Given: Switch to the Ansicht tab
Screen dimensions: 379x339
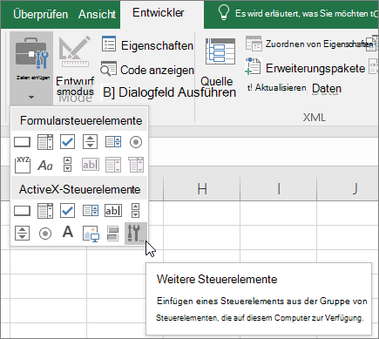Looking at the screenshot, I should [97, 14].
